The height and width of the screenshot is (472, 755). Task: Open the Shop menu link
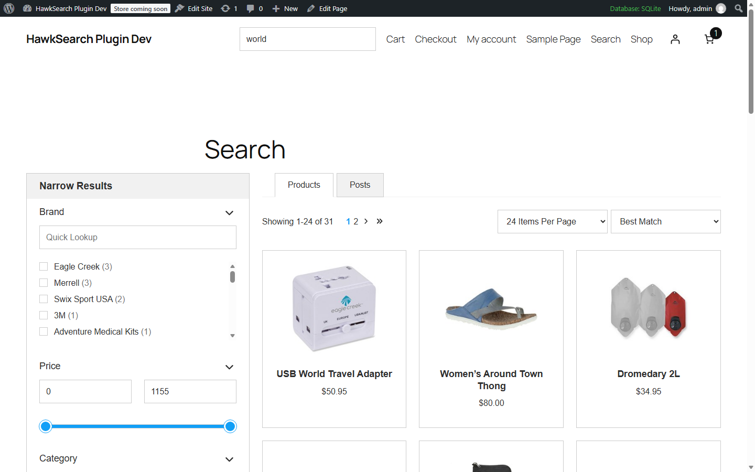[642, 39]
